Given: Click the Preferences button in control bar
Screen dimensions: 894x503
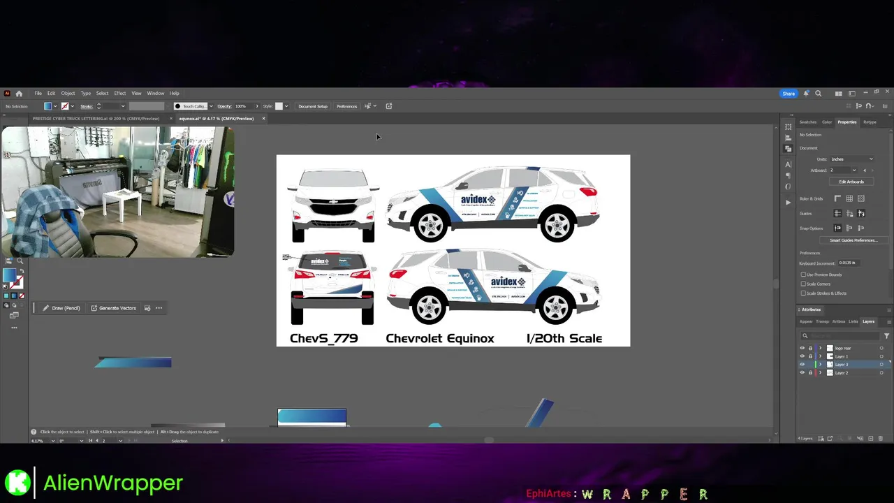Looking at the screenshot, I should pyautogui.click(x=346, y=106).
